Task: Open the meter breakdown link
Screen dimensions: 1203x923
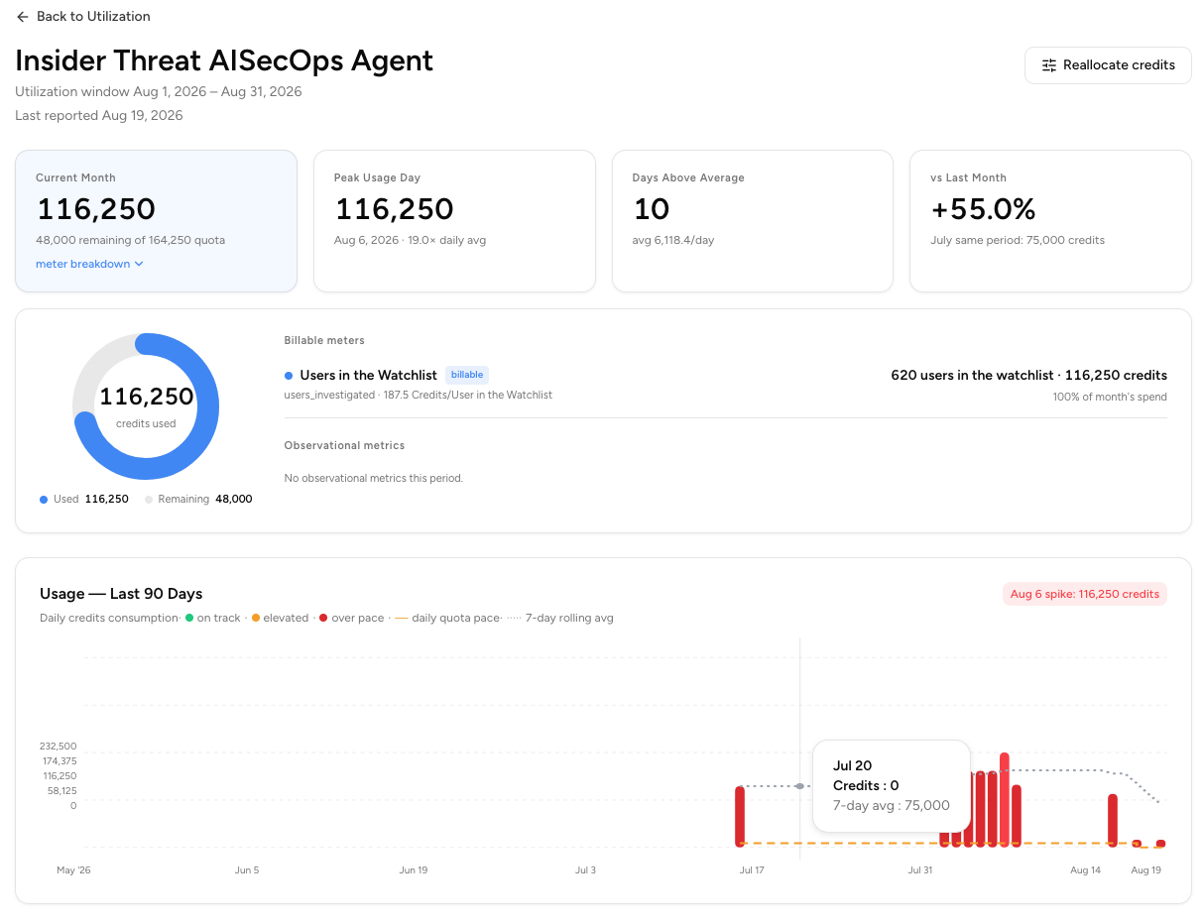Action: [x=89, y=264]
